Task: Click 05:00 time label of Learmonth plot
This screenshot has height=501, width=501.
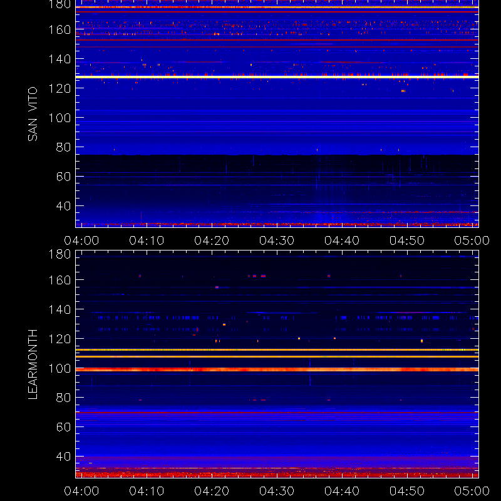Action: (472, 491)
